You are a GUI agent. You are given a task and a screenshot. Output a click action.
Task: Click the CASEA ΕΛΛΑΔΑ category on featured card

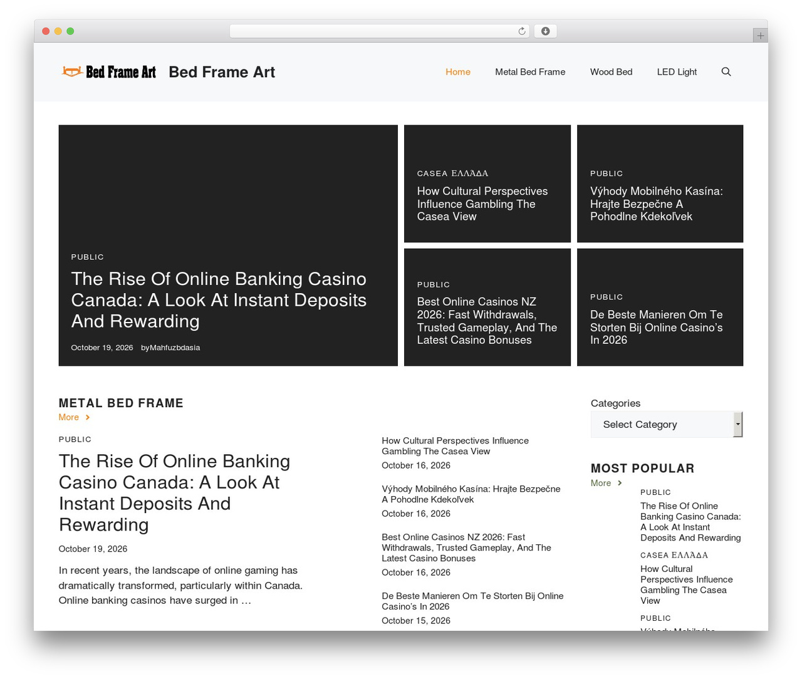pyautogui.click(x=452, y=174)
